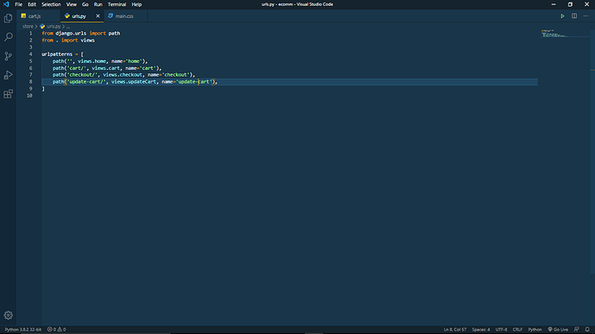
Task: Open the Manage gear settings menu
Action: click(x=8, y=315)
